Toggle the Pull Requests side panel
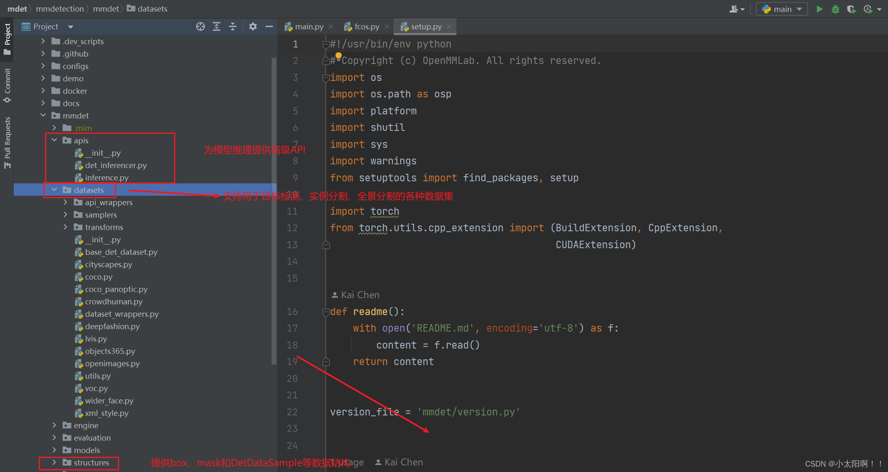This screenshot has height=472, width=888. pos(7,142)
